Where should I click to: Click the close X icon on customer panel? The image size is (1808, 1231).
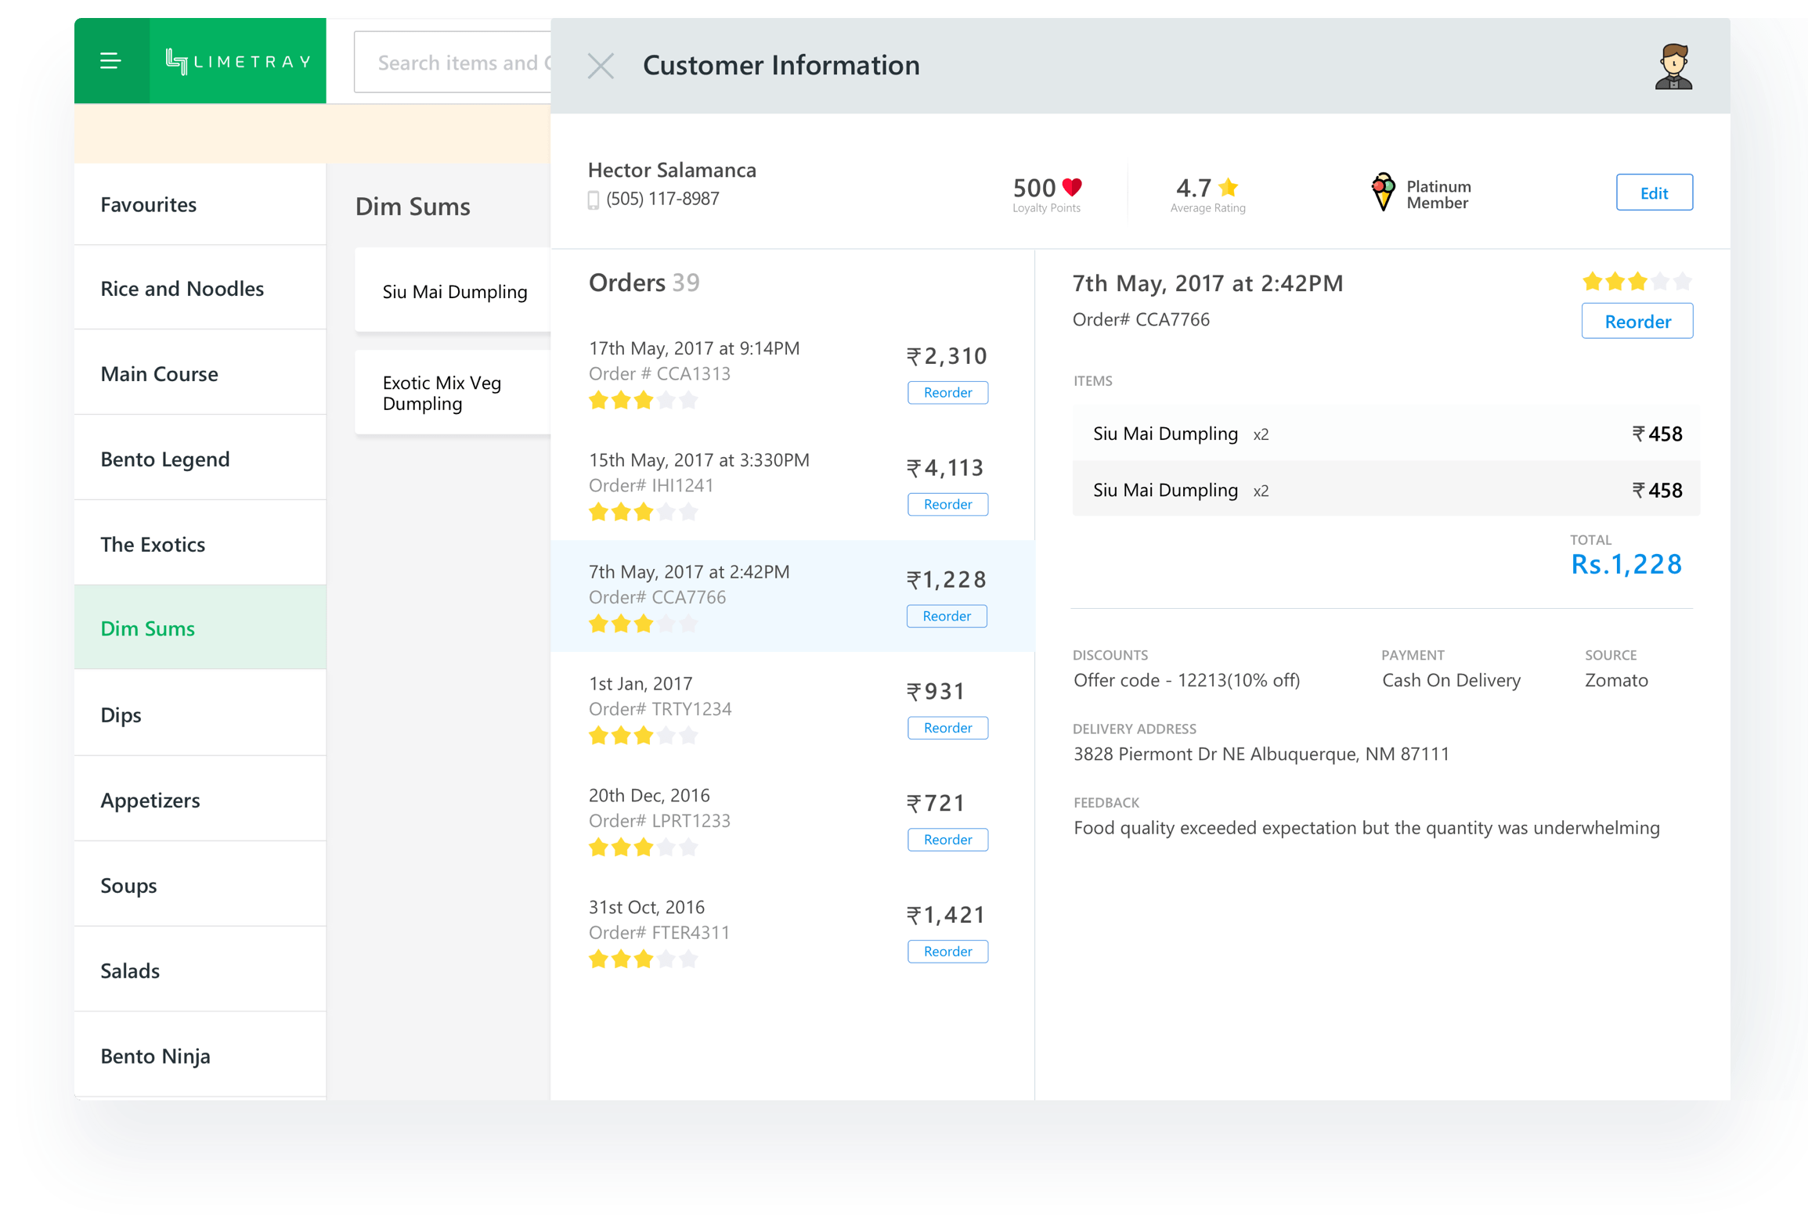point(601,64)
